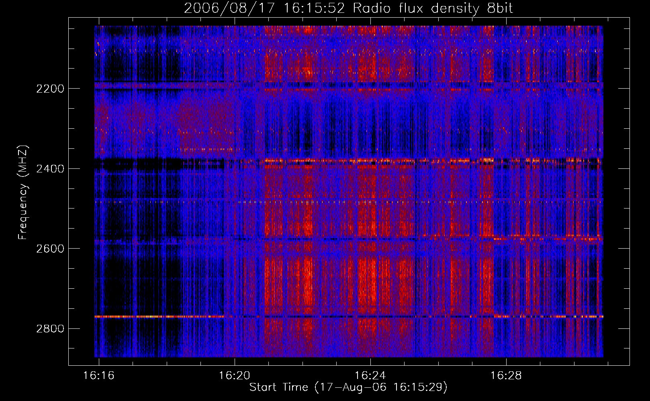The height and width of the screenshot is (401, 650).
Task: Click the 'Frequency (MHZ)' axis label
Action: coord(23,192)
